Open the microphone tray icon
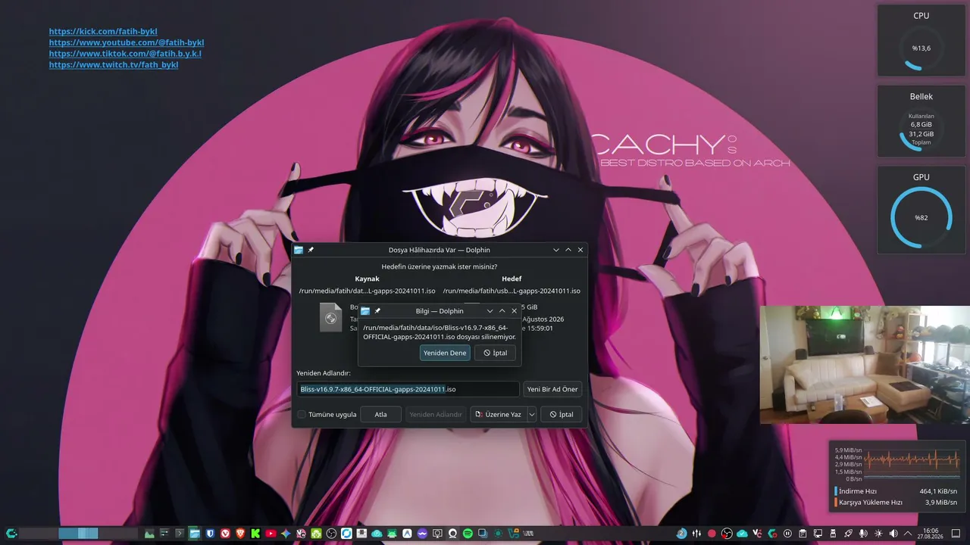Image resolution: width=970 pixels, height=545 pixels. [x=863, y=534]
